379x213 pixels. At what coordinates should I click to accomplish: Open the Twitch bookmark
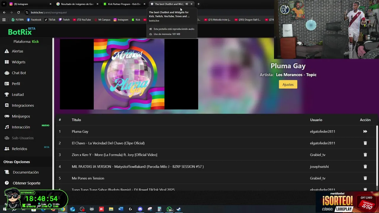[64, 20]
